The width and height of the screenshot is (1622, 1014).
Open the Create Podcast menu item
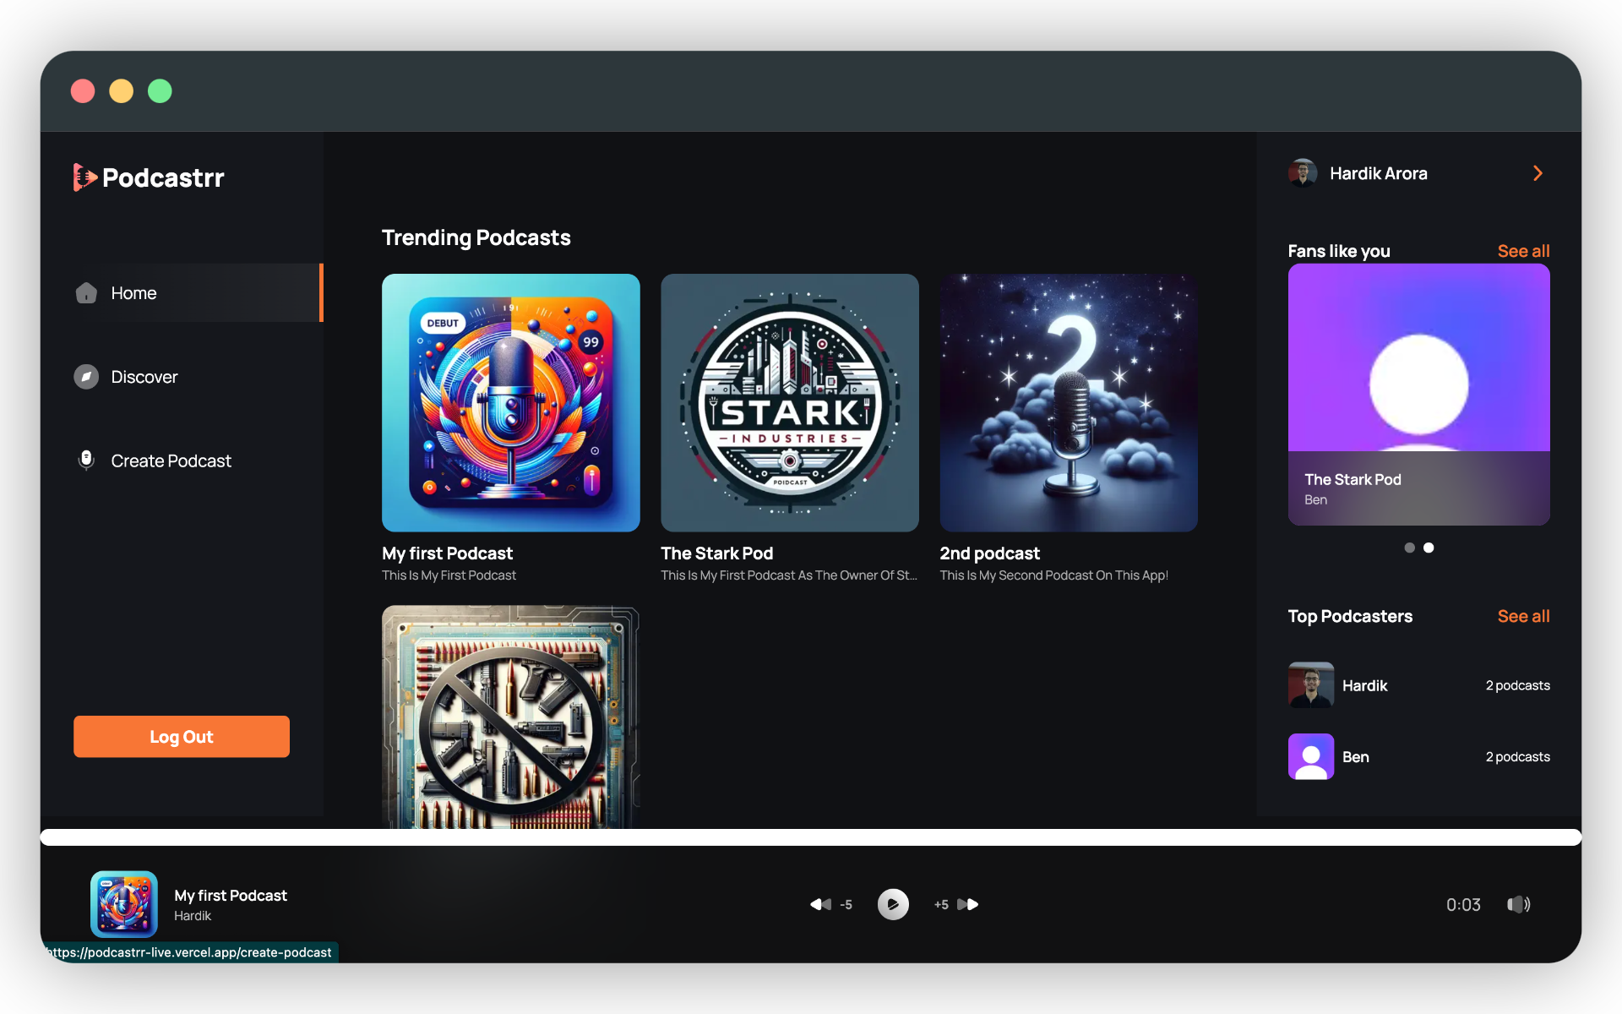click(171, 461)
